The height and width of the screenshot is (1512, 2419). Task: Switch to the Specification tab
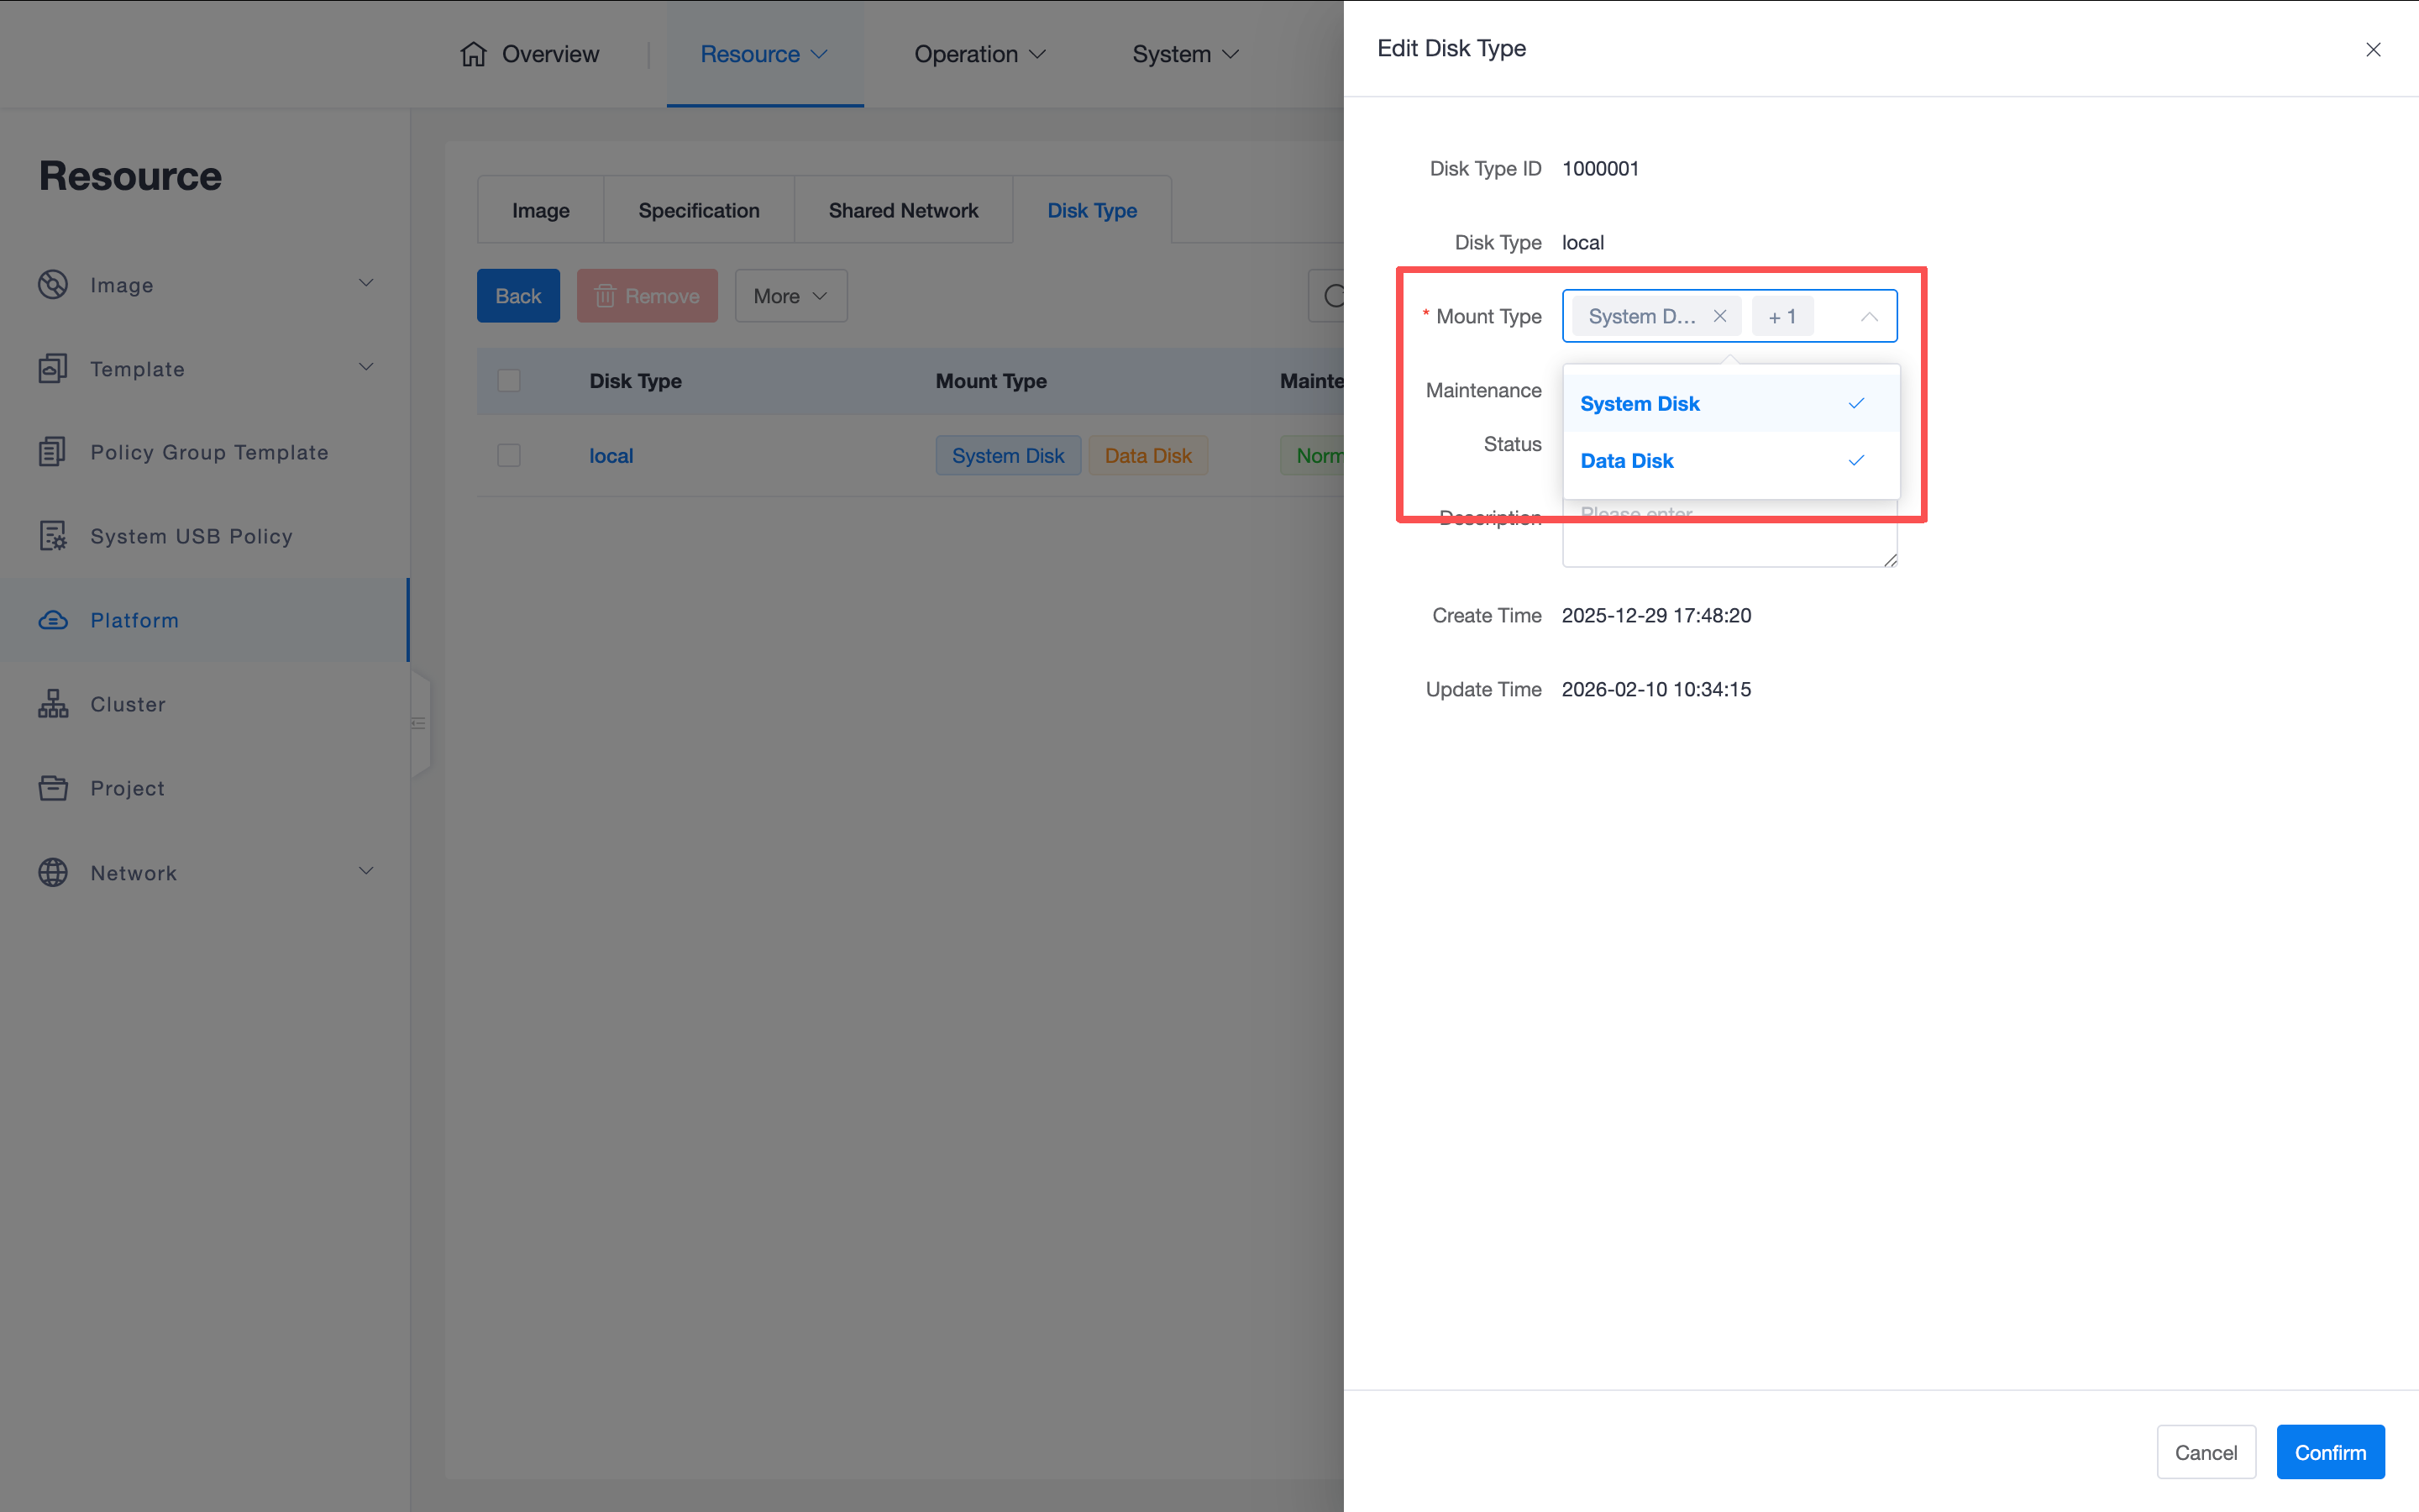click(x=698, y=211)
